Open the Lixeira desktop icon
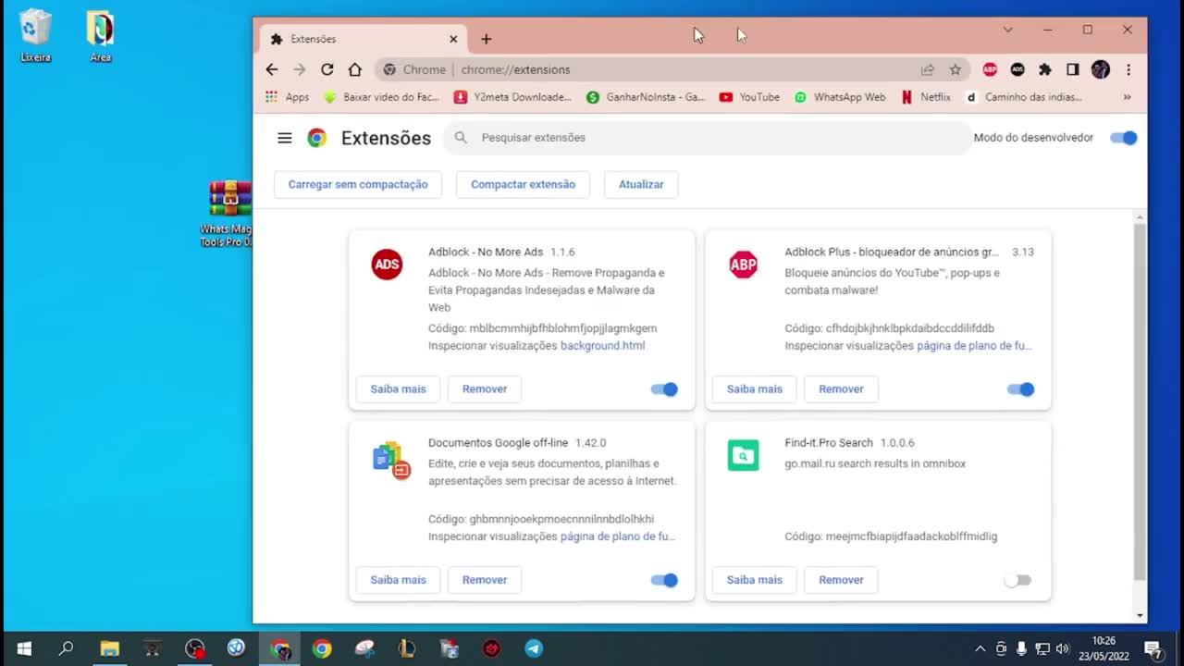The image size is (1184, 666). [x=35, y=36]
